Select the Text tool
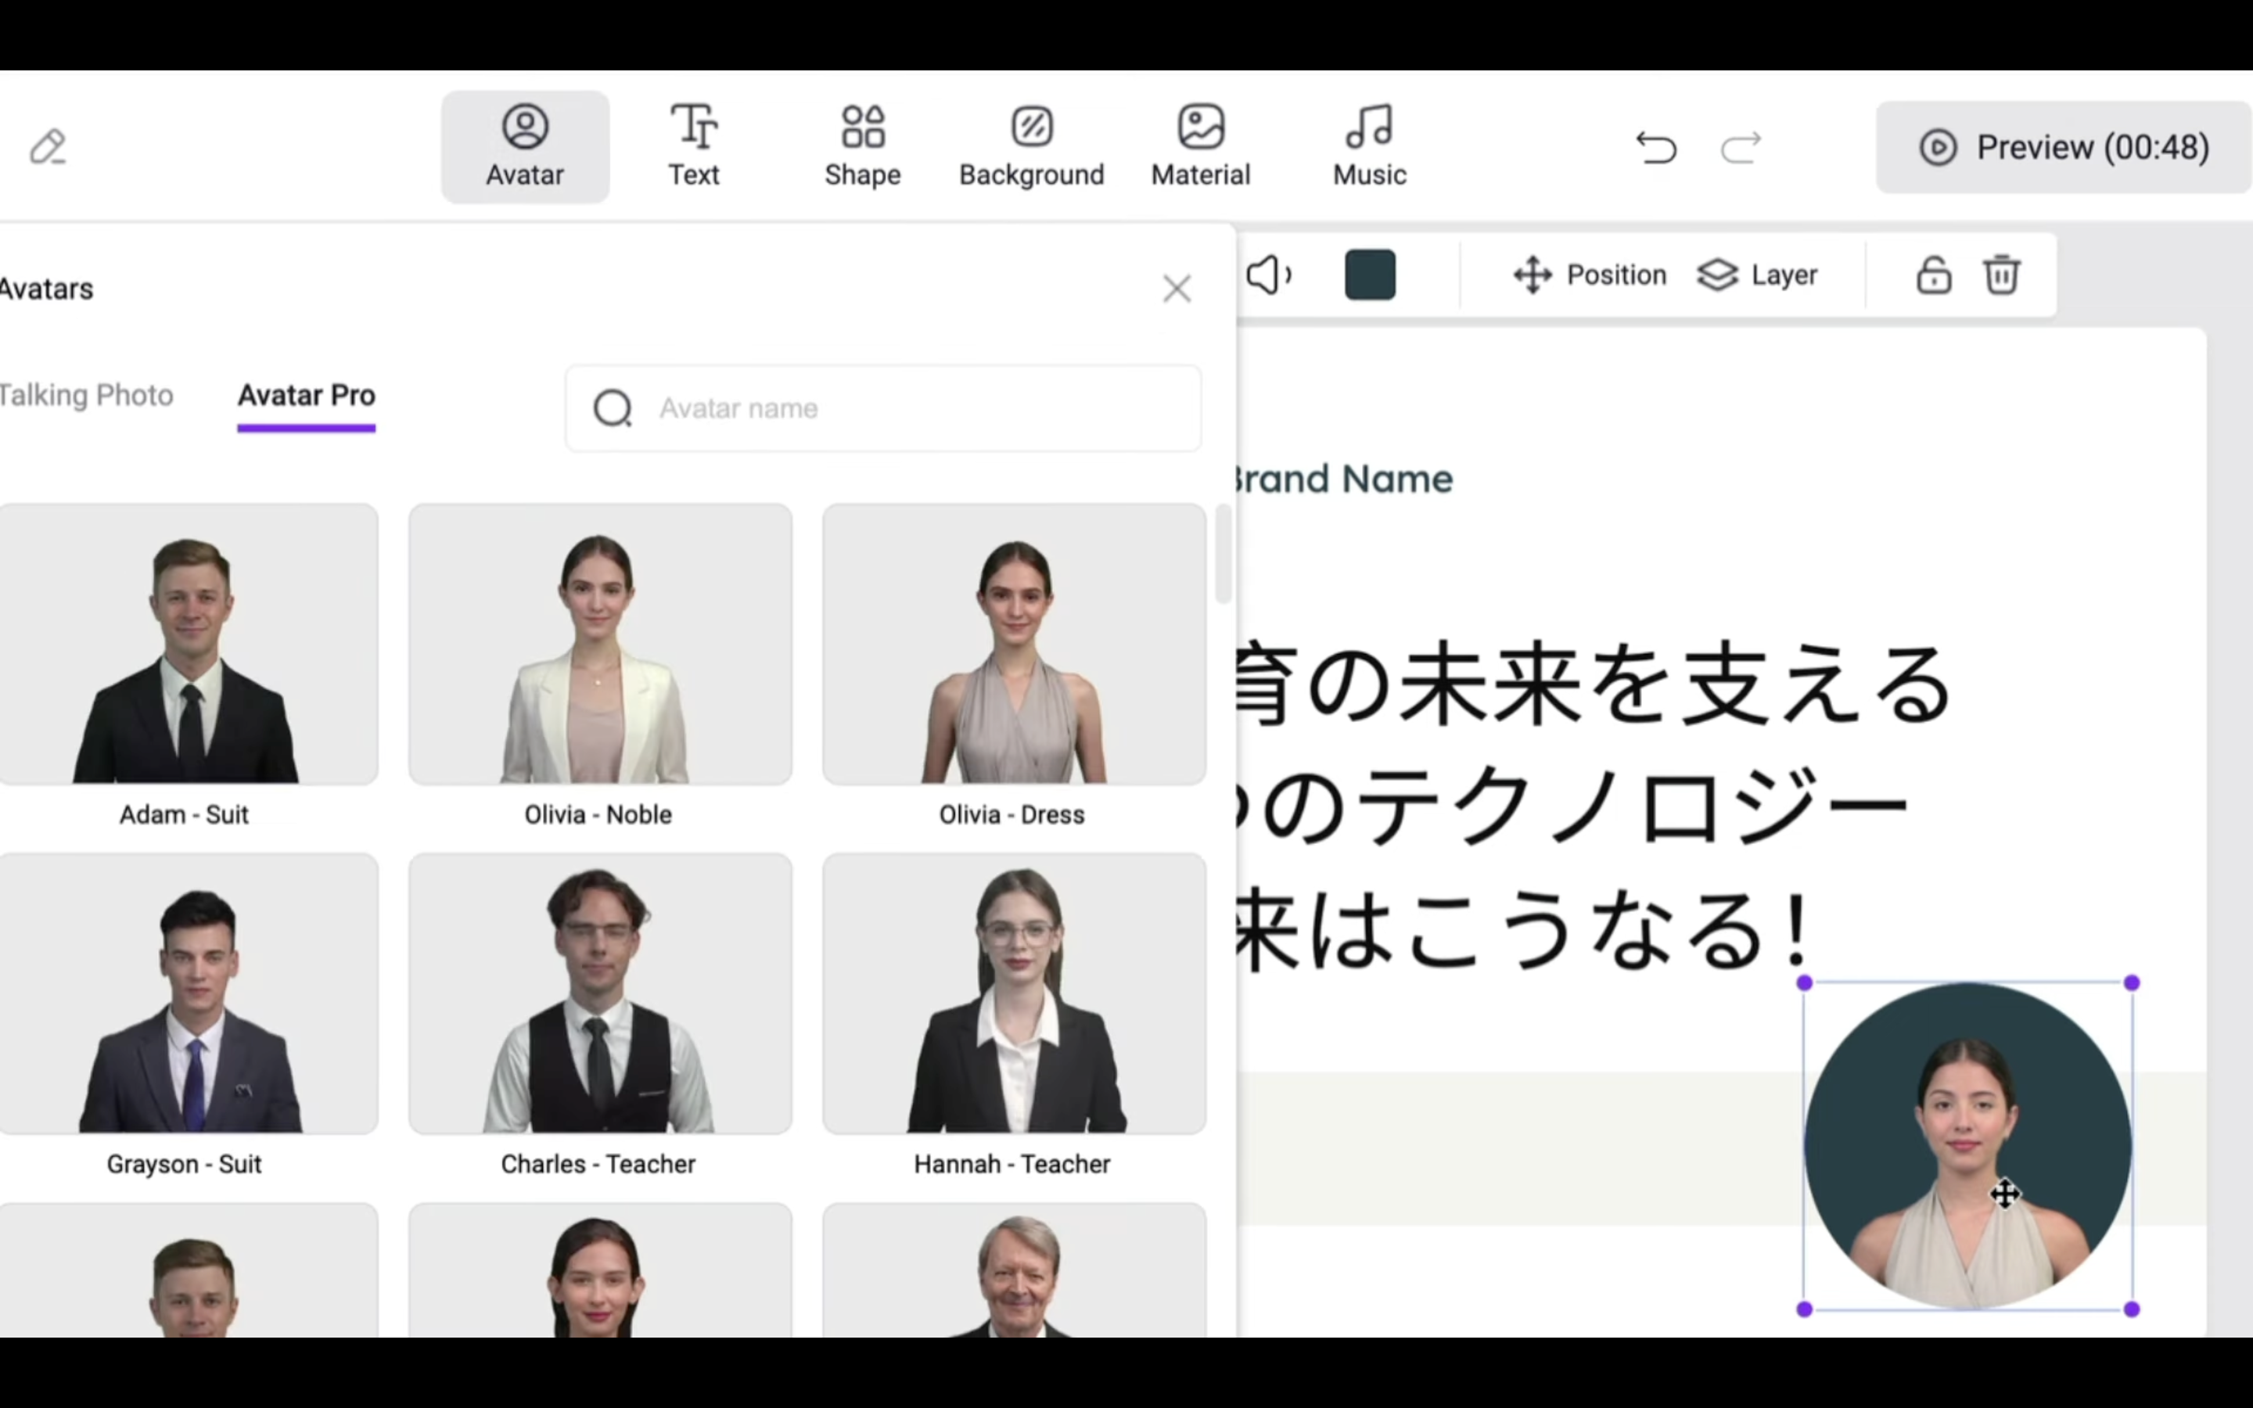Viewport: 2253px width, 1408px height. 694,147
